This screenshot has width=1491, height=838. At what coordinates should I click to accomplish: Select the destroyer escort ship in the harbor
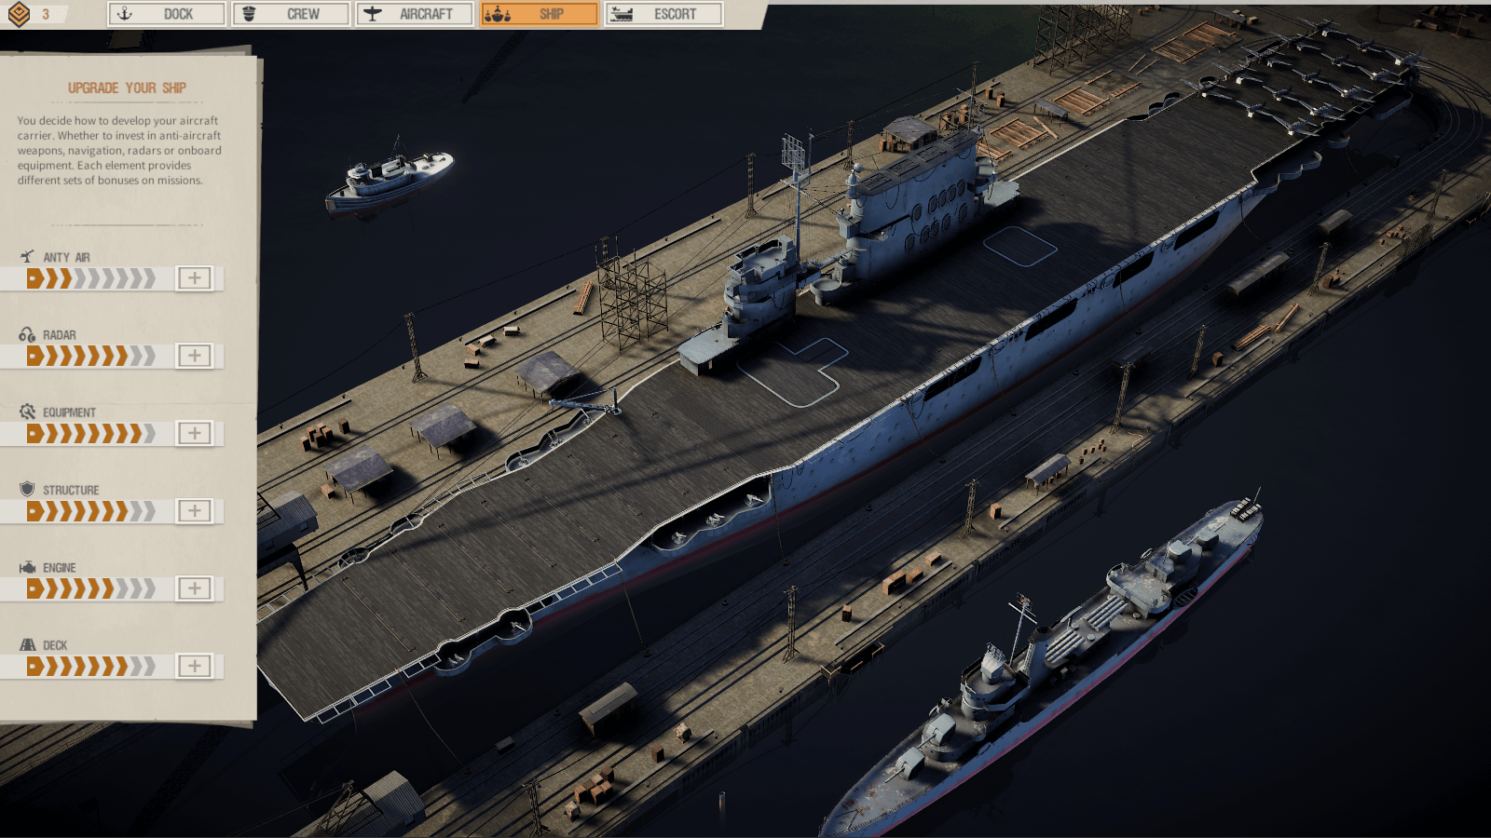point(1053,670)
